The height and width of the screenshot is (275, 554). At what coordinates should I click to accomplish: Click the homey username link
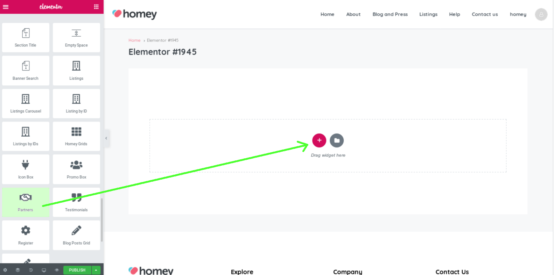518,14
